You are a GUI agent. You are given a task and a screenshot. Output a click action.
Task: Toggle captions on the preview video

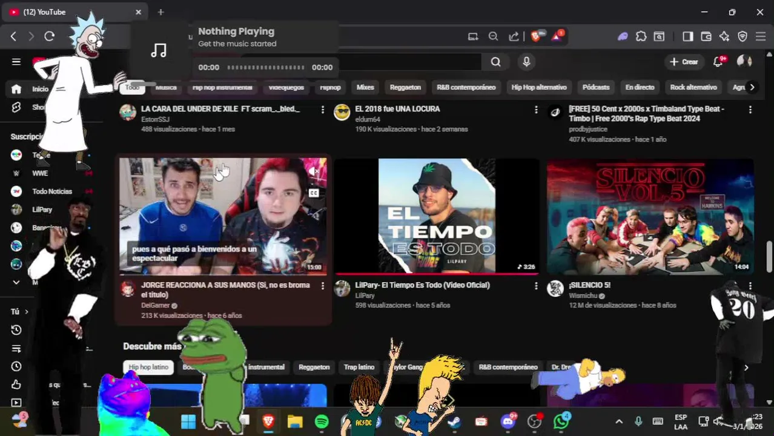pyautogui.click(x=314, y=193)
